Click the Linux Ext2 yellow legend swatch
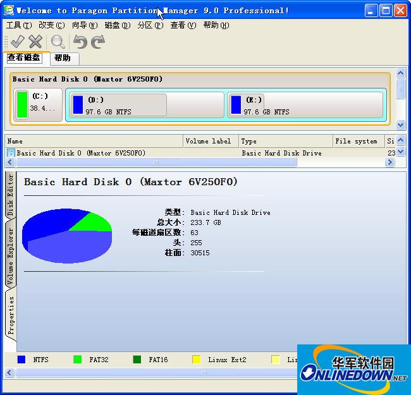411x395 pixels. pyautogui.click(x=196, y=360)
